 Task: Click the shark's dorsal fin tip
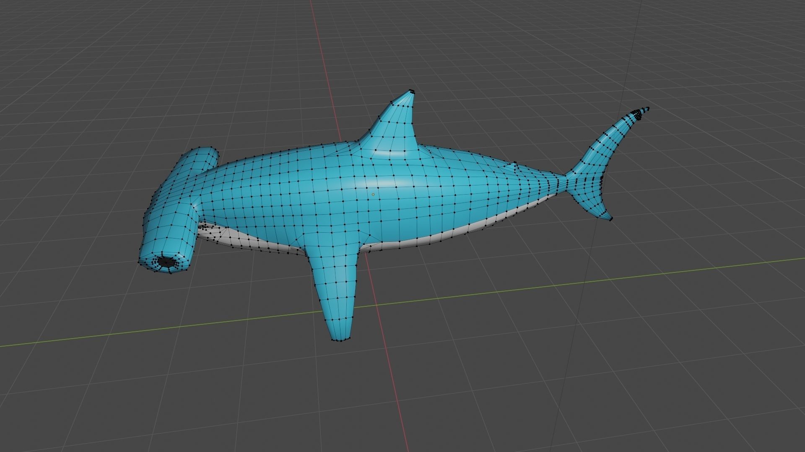coord(411,92)
